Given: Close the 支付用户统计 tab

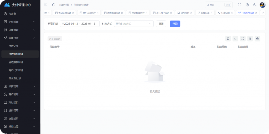Looking at the screenshot, I should (171, 13).
